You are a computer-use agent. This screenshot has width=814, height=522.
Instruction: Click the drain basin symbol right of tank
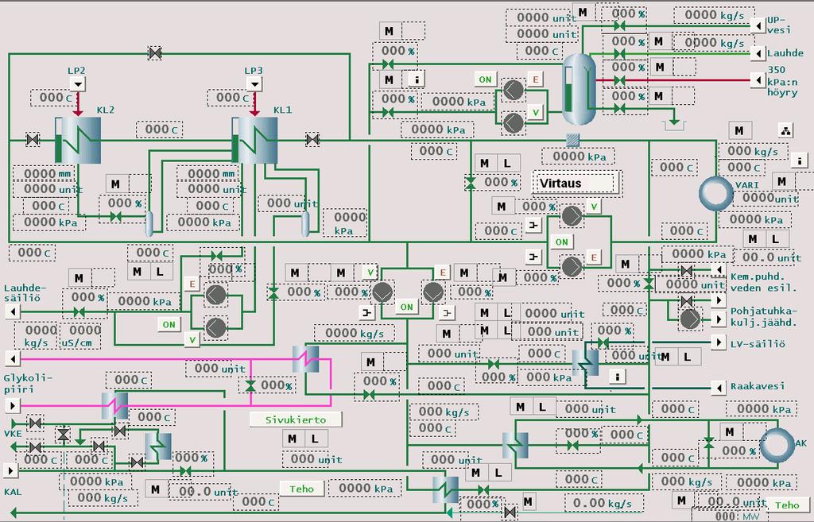click(674, 125)
